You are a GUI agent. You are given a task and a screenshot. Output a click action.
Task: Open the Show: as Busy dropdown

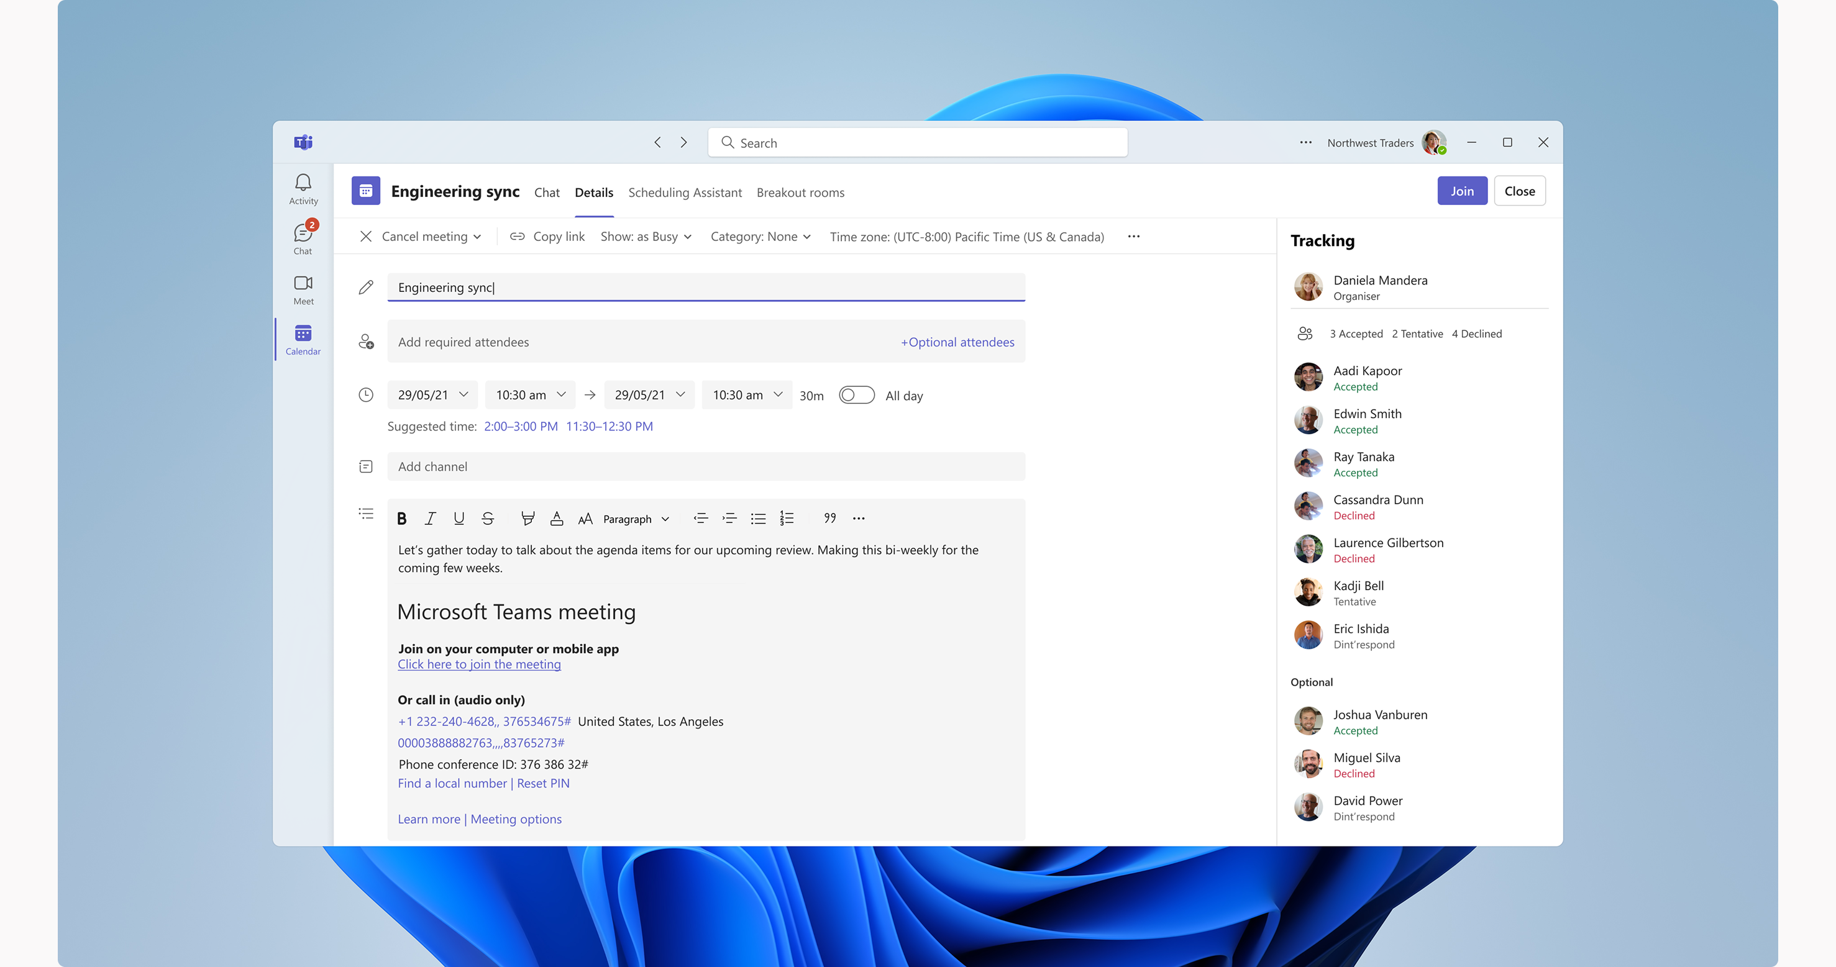(x=646, y=237)
